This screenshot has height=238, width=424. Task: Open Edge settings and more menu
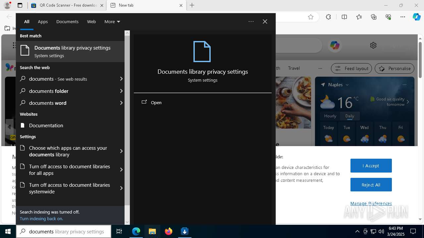coord(403,17)
